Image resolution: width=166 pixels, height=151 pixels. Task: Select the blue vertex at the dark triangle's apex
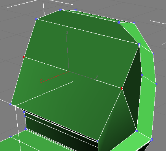coord(139,44)
